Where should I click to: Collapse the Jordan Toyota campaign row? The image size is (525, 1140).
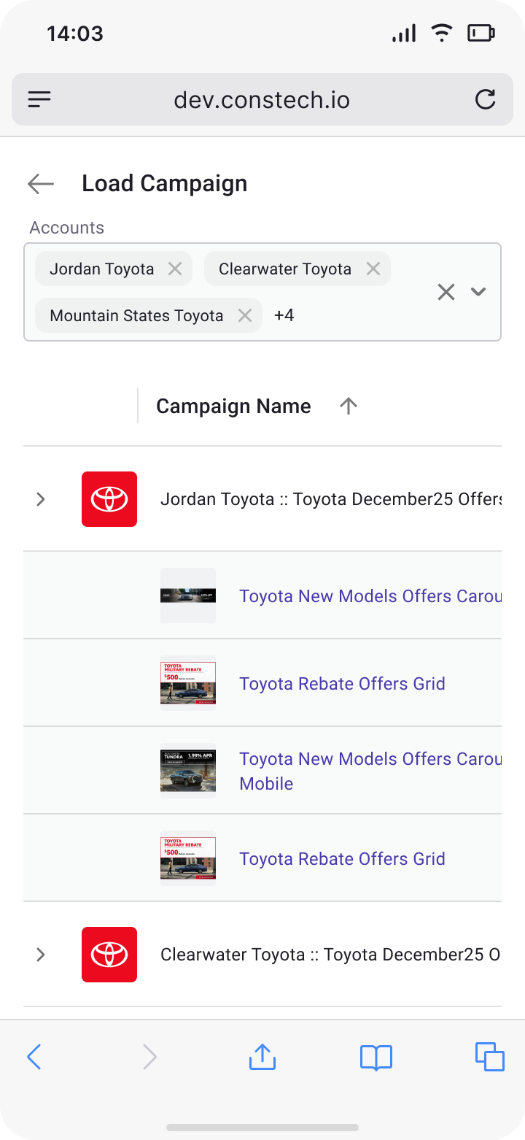coord(41,499)
